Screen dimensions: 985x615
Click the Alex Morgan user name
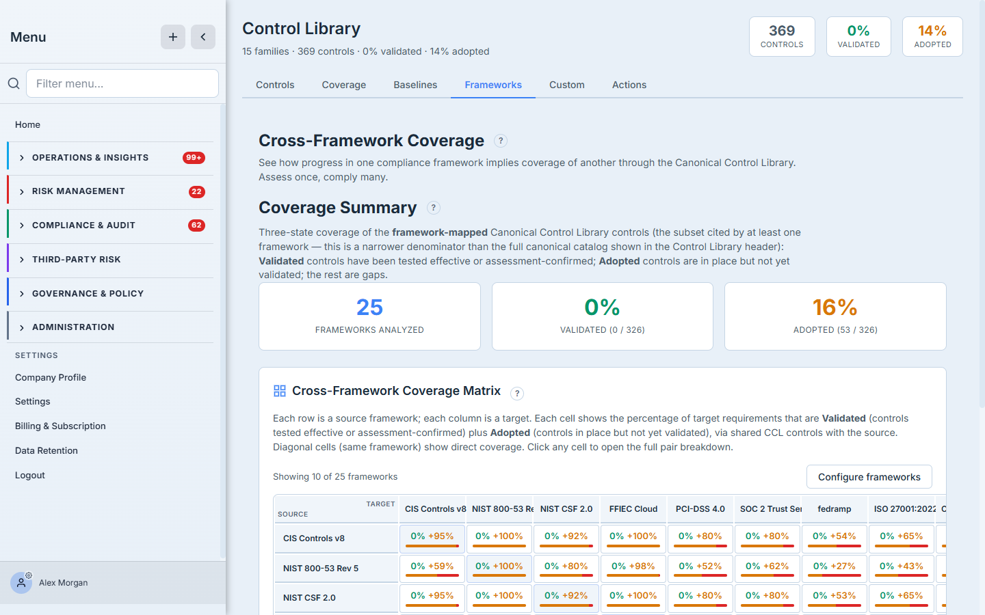click(x=64, y=583)
